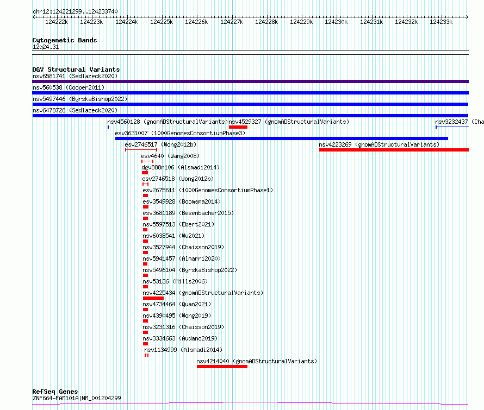Image resolution: width=484 pixels, height=410 pixels.
Task: Open nsv1134999 (Alsmadi2014) label
Action: pos(183,350)
